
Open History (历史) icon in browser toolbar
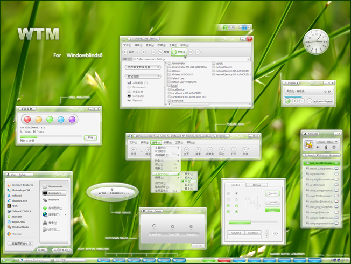(x=222, y=149)
